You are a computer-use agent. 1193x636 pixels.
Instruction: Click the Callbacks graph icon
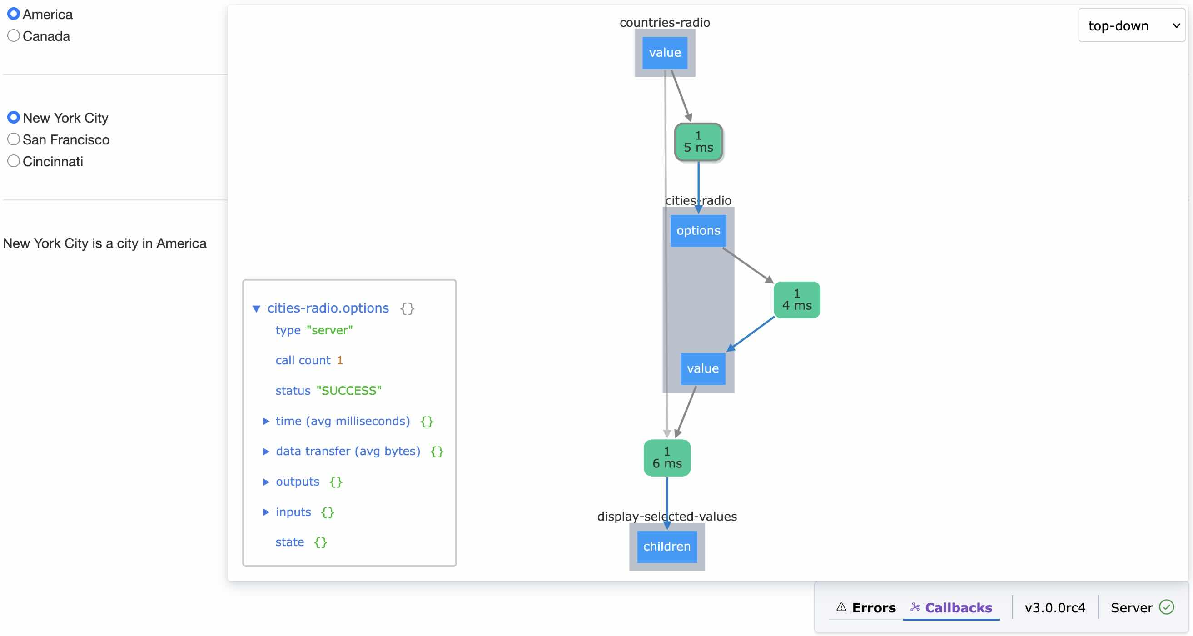coord(915,607)
